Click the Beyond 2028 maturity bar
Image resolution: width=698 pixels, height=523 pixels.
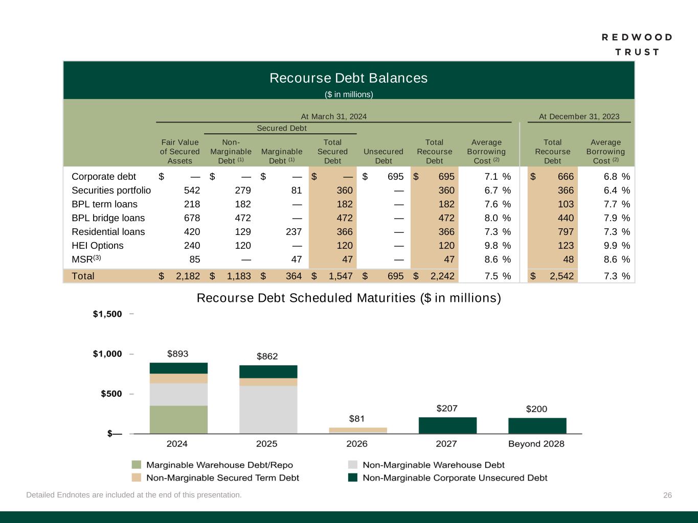(537, 425)
